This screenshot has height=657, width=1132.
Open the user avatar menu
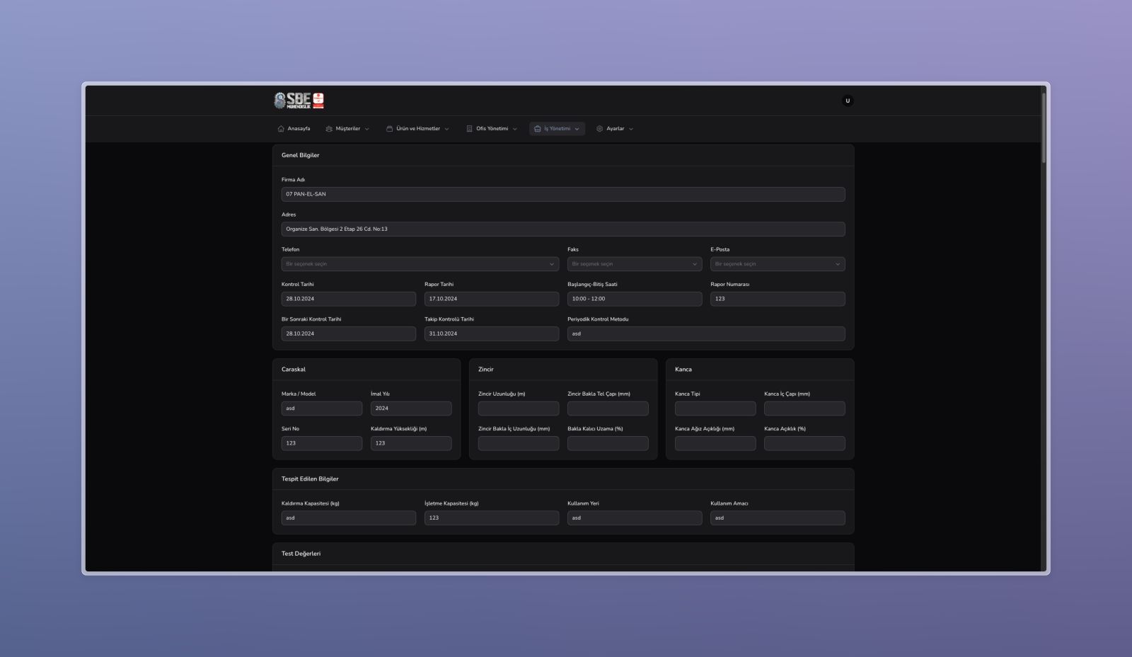[848, 101]
